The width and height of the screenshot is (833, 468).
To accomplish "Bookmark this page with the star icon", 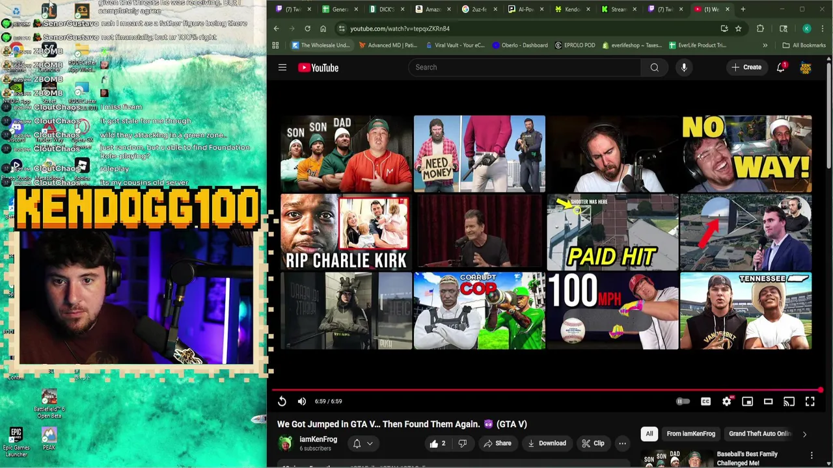I will 738,29.
